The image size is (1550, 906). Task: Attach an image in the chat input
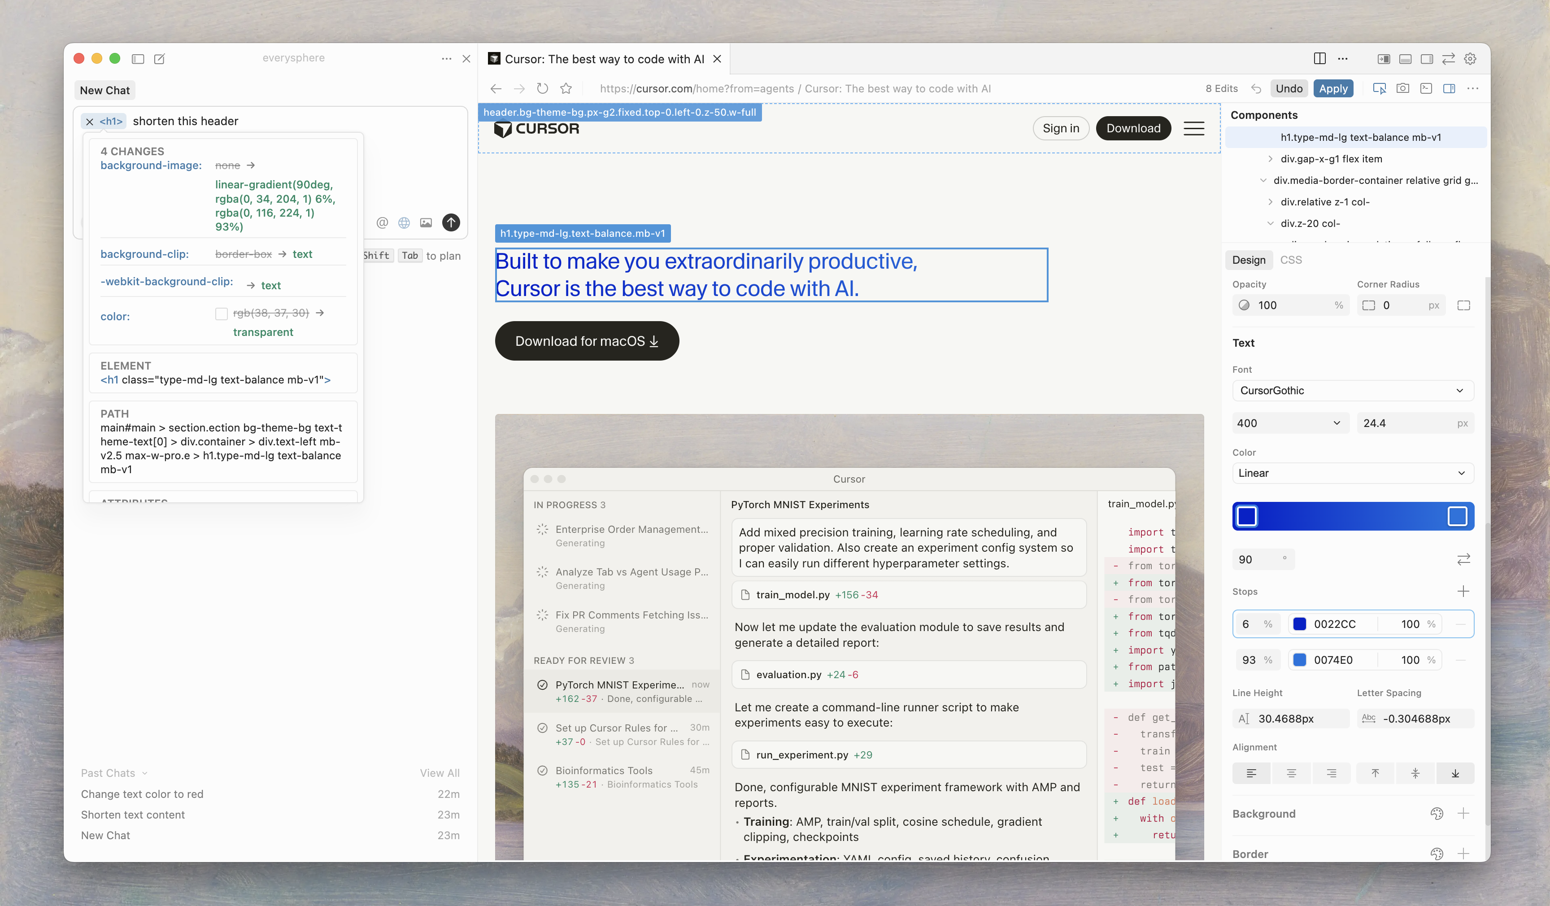426,222
